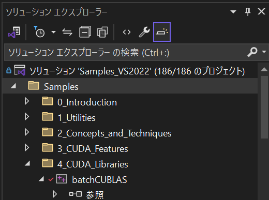Open Solution Explorer window options menu arrow
The width and height of the screenshot is (269, 200).
pos(233,12)
